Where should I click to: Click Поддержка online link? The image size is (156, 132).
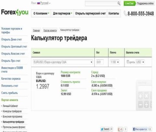[145, 3]
